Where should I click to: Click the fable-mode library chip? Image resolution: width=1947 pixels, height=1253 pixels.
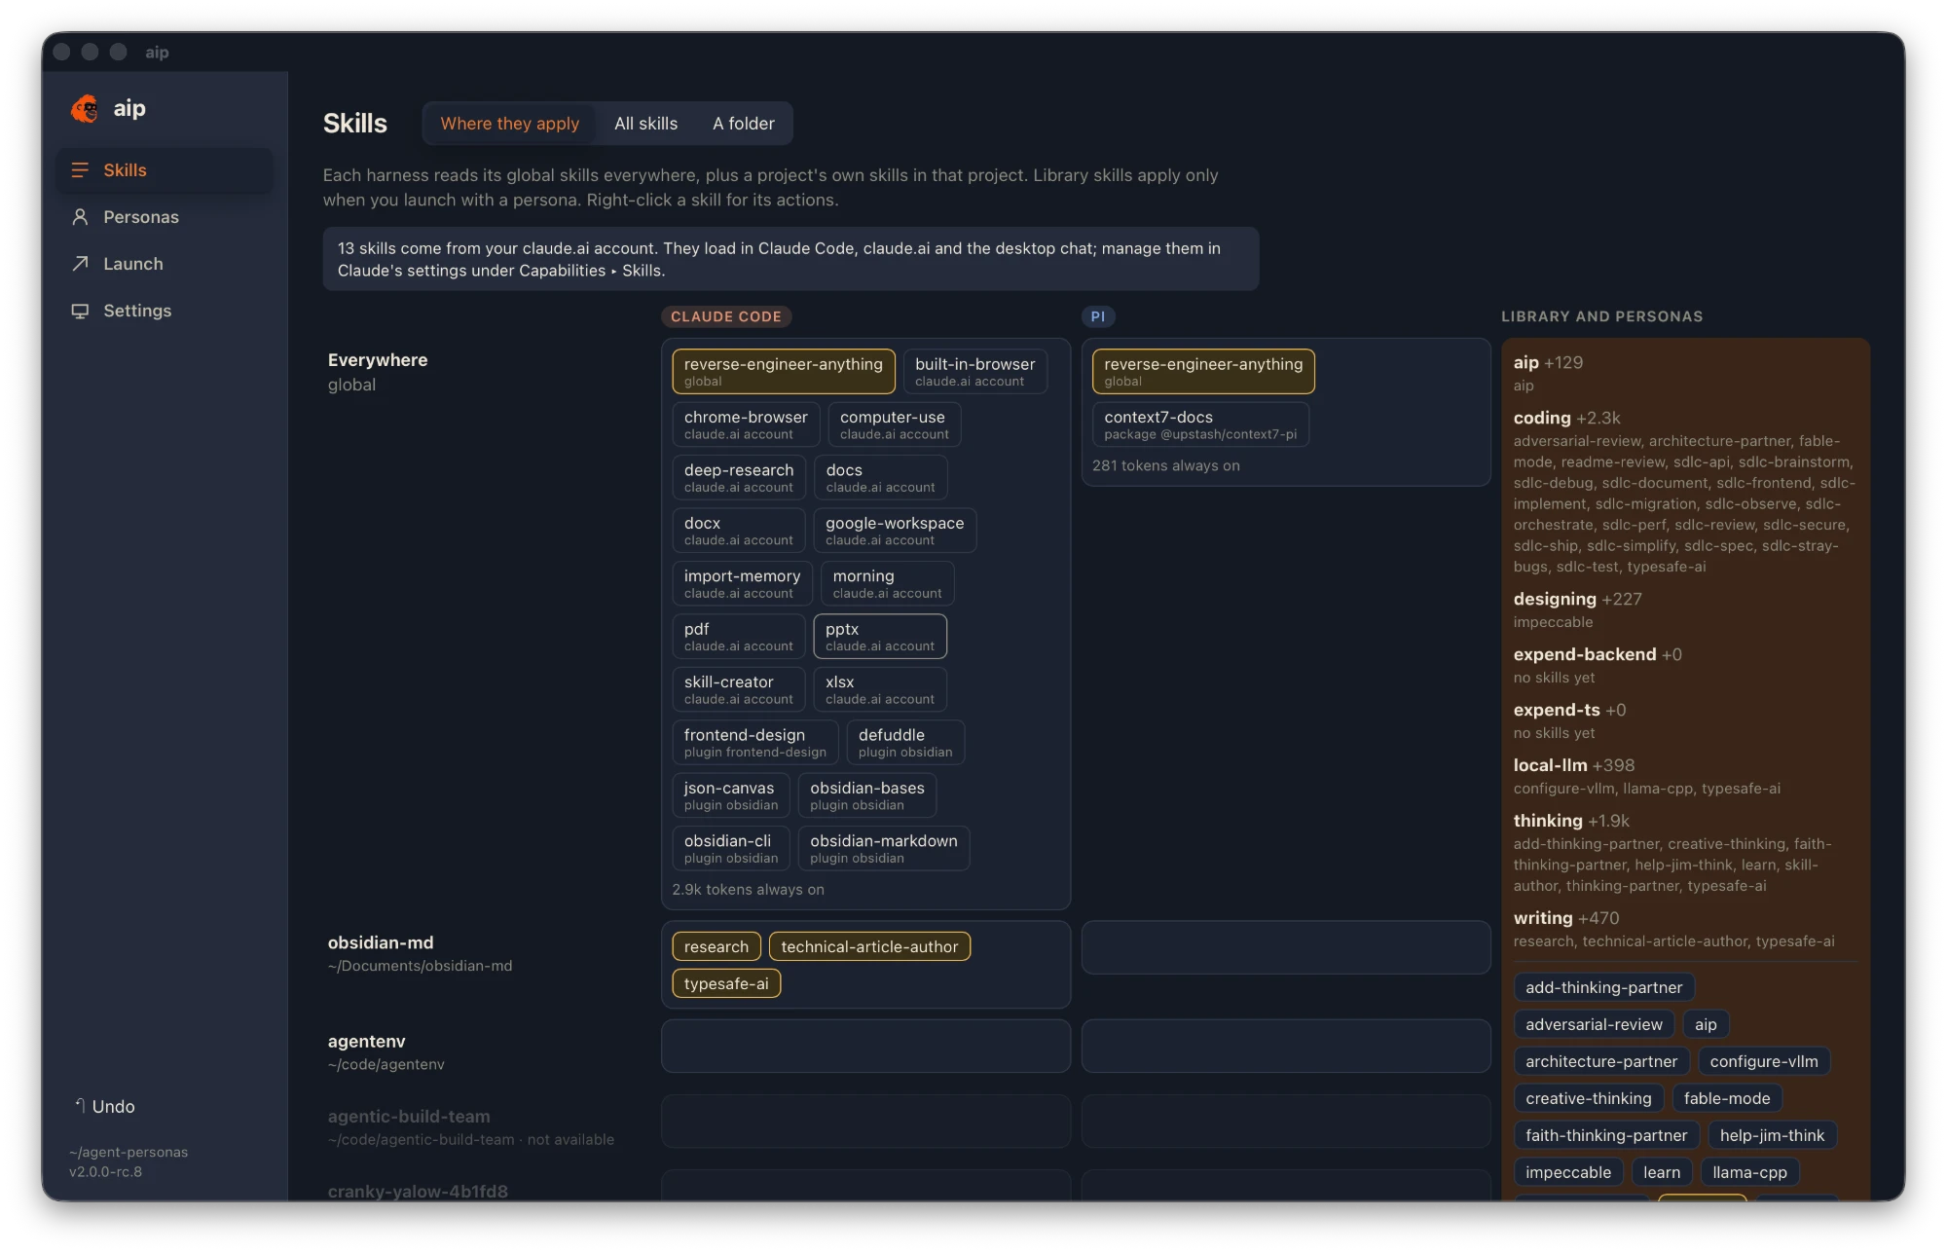(1727, 1098)
